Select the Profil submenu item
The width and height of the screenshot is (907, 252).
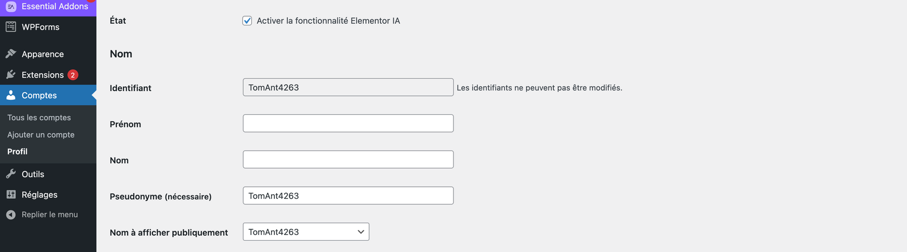18,151
